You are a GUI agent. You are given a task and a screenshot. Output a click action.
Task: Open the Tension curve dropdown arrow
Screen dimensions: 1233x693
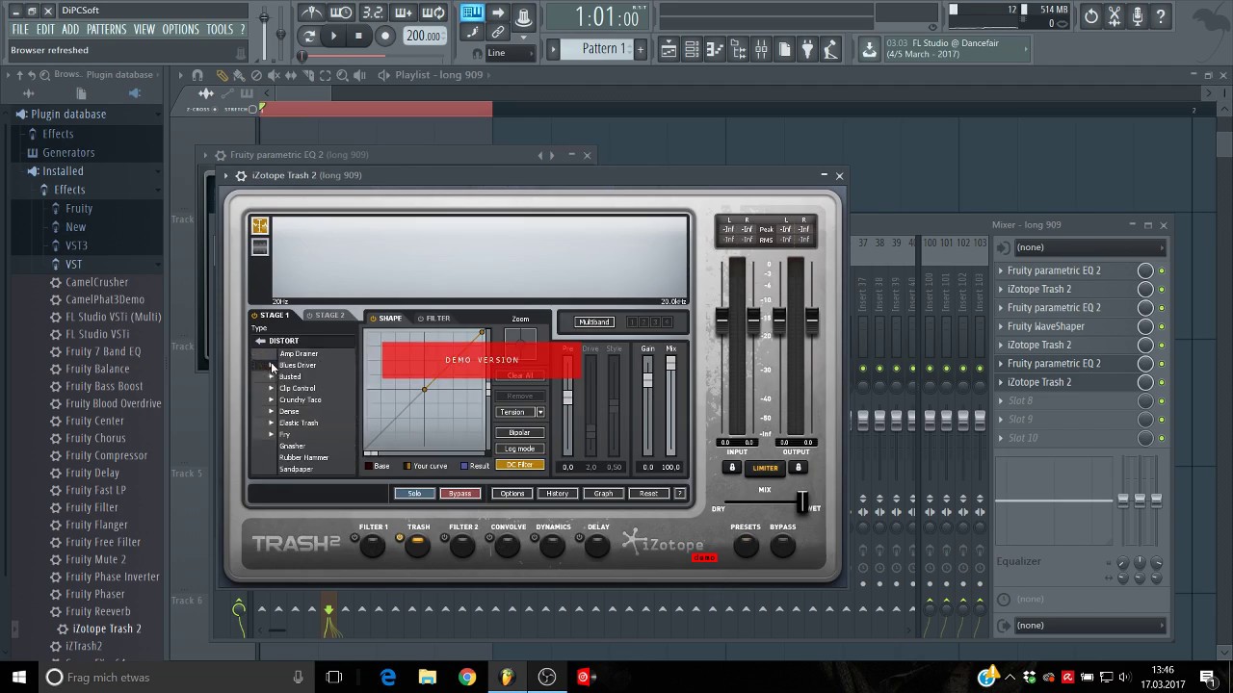(x=540, y=412)
